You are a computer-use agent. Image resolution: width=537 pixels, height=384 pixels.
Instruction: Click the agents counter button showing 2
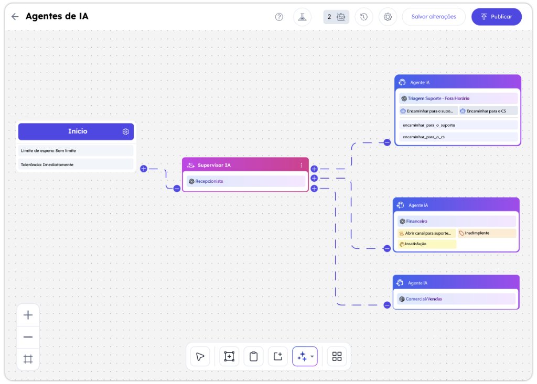click(336, 17)
